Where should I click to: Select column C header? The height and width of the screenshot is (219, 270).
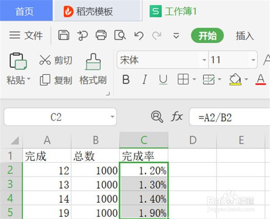pyautogui.click(x=144, y=140)
